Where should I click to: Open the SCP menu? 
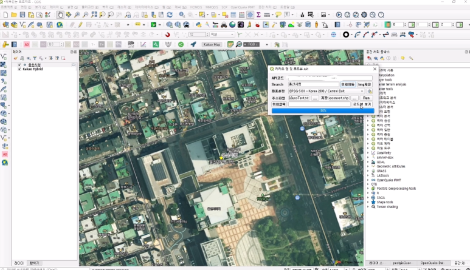pos(224,7)
